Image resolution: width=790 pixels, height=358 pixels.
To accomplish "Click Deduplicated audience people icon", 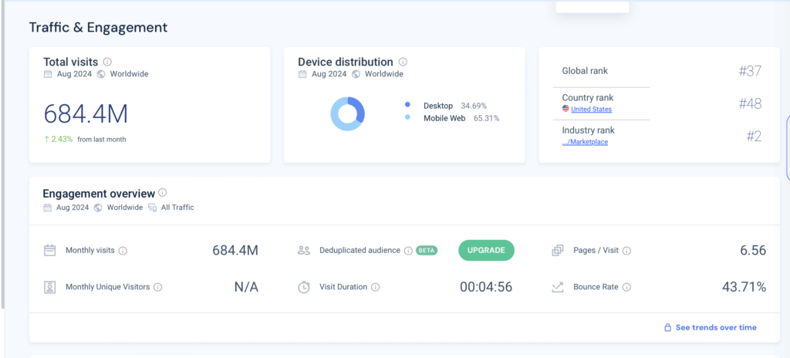I will pos(304,251).
